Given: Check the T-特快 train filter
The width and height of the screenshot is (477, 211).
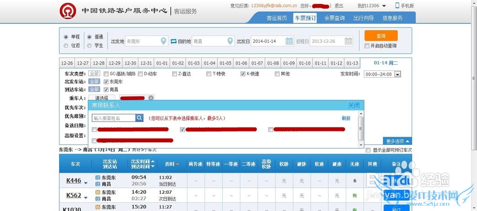Looking at the screenshot, I should (209, 74).
